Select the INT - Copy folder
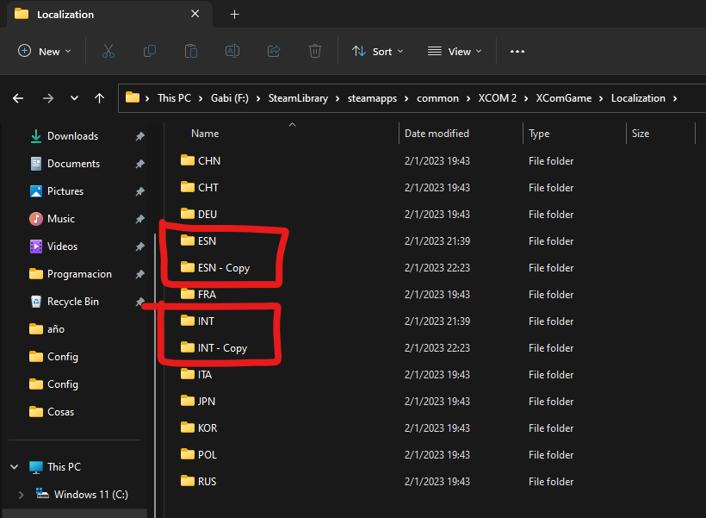 [x=222, y=348]
